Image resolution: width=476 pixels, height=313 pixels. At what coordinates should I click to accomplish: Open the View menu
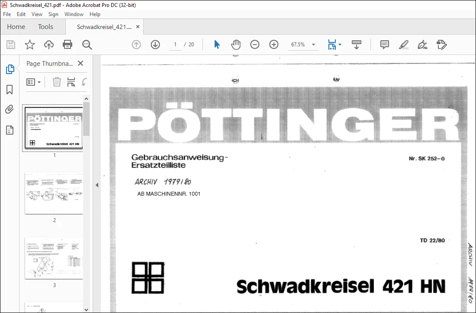pyautogui.click(x=37, y=14)
